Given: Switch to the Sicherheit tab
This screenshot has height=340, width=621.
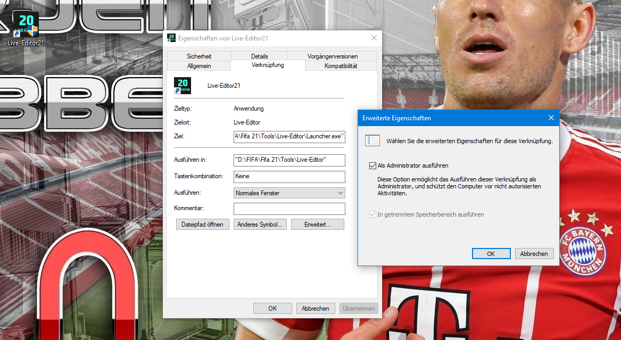Looking at the screenshot, I should [199, 56].
